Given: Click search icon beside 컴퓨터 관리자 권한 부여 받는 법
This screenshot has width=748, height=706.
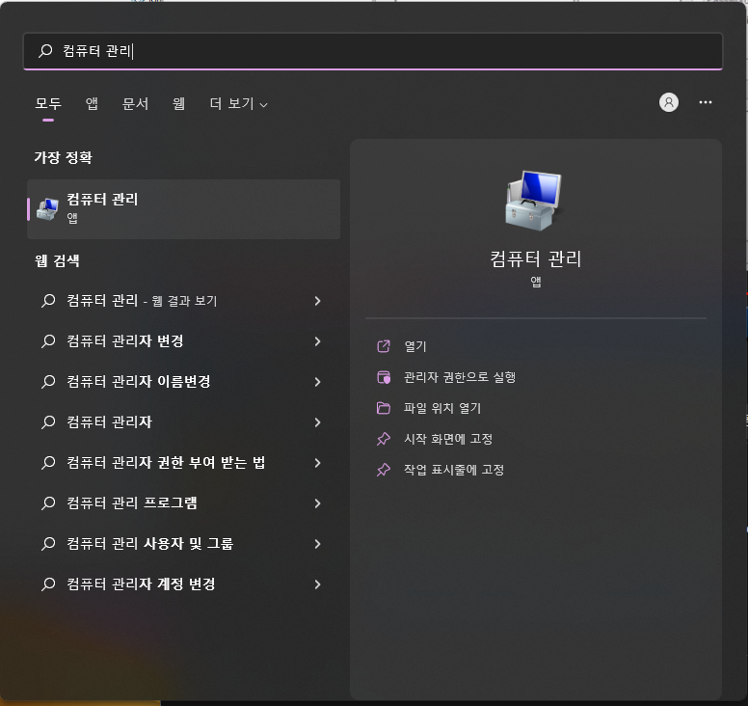Looking at the screenshot, I should [48, 463].
